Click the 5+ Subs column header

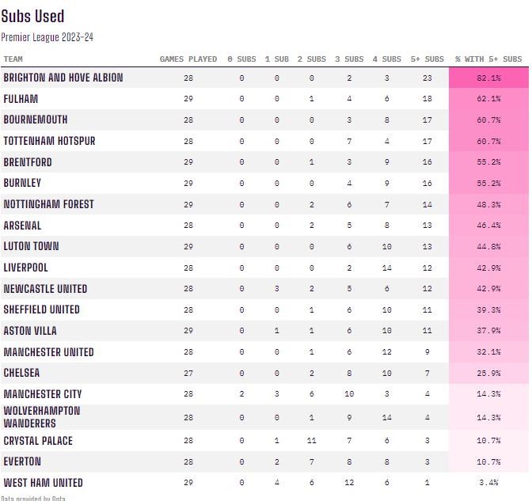pos(427,59)
